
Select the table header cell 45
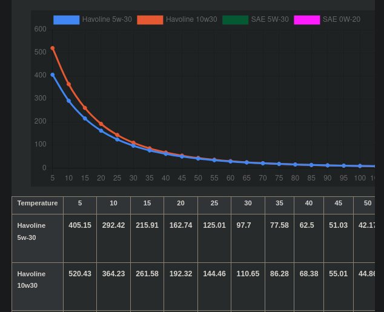click(x=339, y=205)
